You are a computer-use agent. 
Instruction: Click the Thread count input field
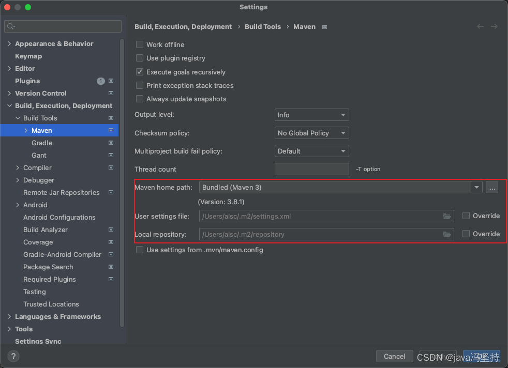pos(311,169)
